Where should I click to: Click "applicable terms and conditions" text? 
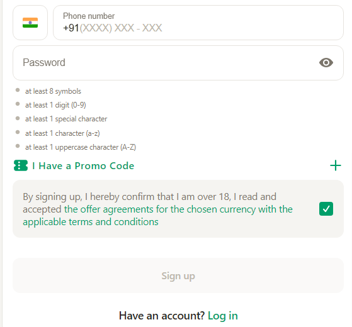91,222
